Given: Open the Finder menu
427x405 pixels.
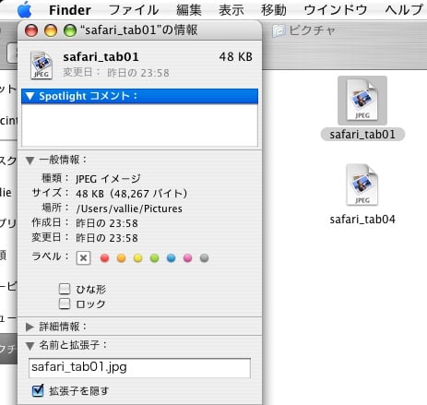Looking at the screenshot, I should click(70, 10).
